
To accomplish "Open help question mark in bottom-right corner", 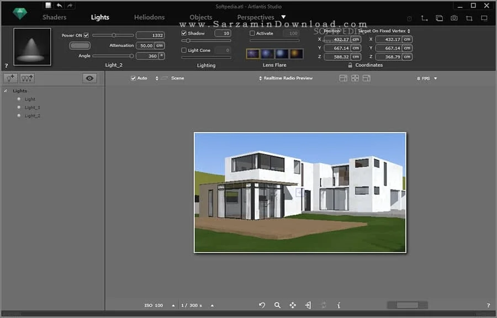I will pos(488,305).
